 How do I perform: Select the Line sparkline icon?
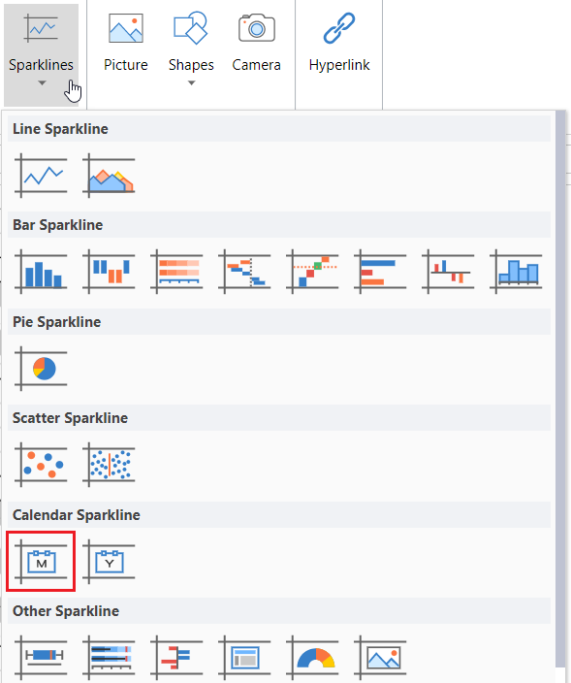click(41, 175)
